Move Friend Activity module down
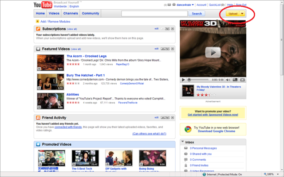Viewport: 284px width, 177px height. (x=167, y=118)
